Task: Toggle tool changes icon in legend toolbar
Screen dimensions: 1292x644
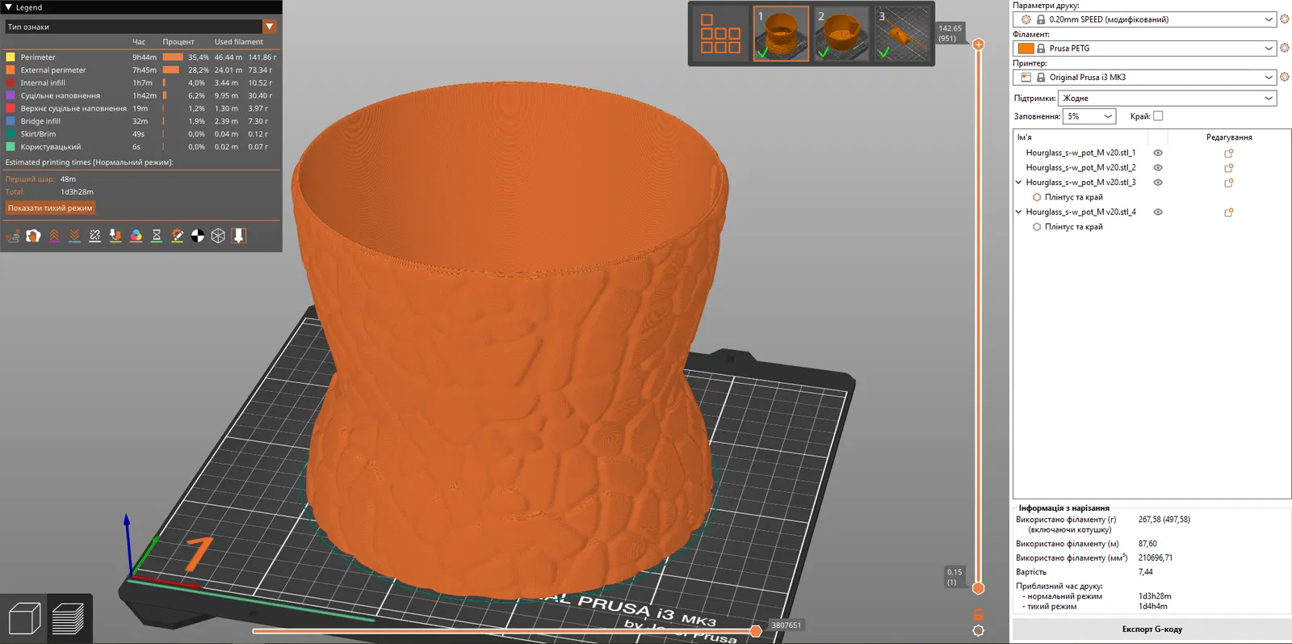Action: point(115,236)
